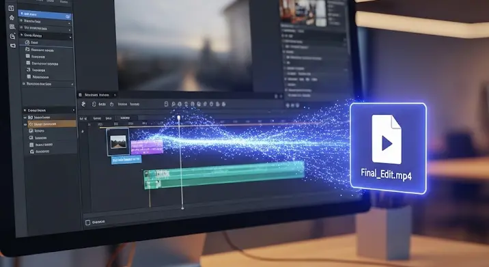Tick the checkbox at the bottom of the timeline panel
The width and height of the screenshot is (489, 267).
click(x=87, y=223)
